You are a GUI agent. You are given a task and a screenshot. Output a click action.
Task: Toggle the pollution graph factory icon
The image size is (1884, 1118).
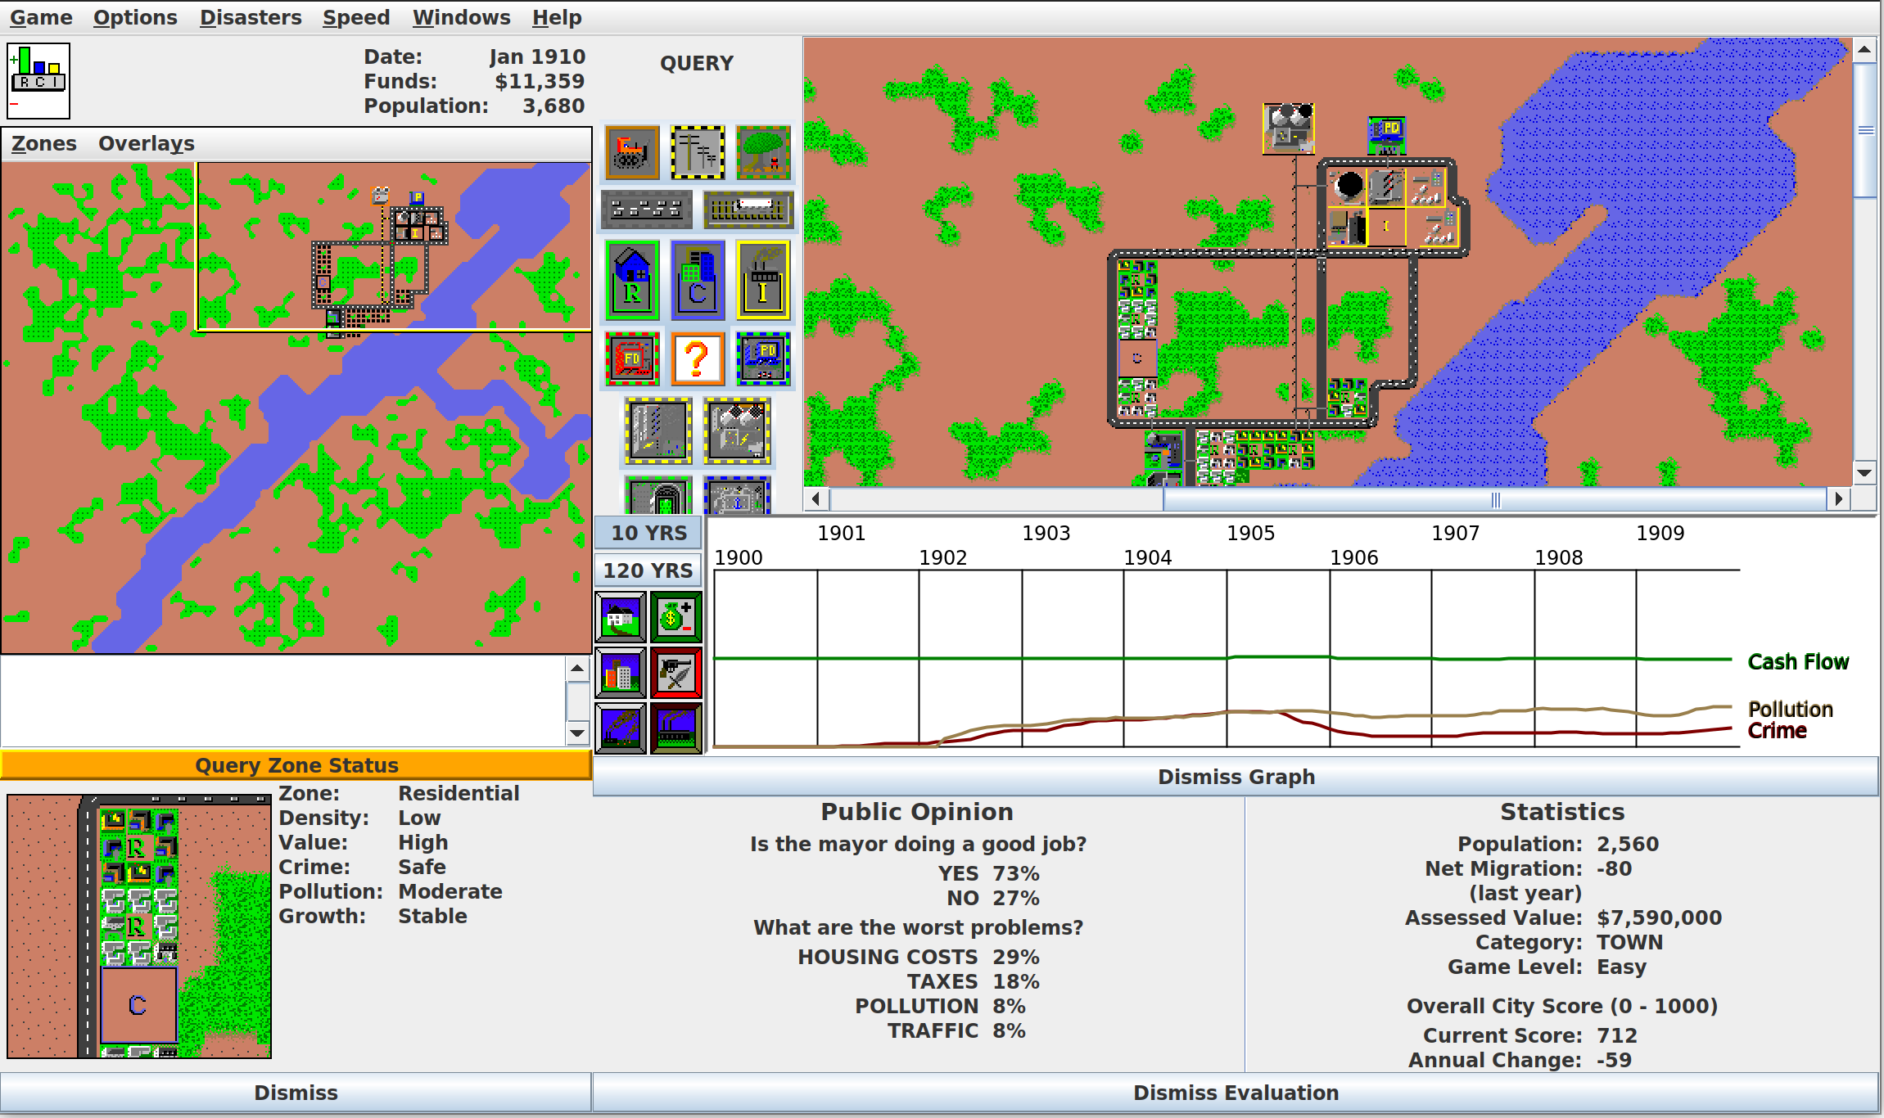coord(676,728)
